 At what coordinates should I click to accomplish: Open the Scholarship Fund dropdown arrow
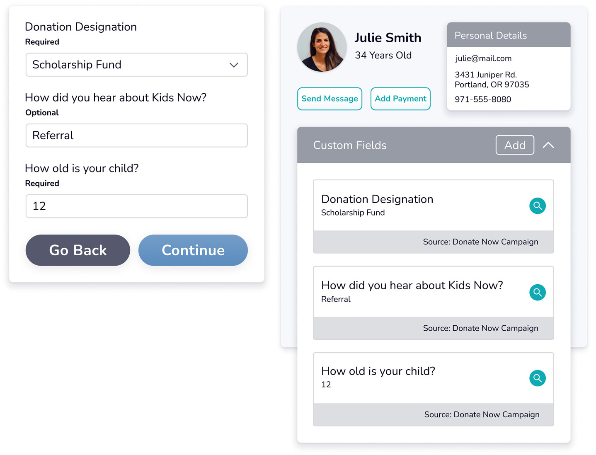tap(234, 65)
